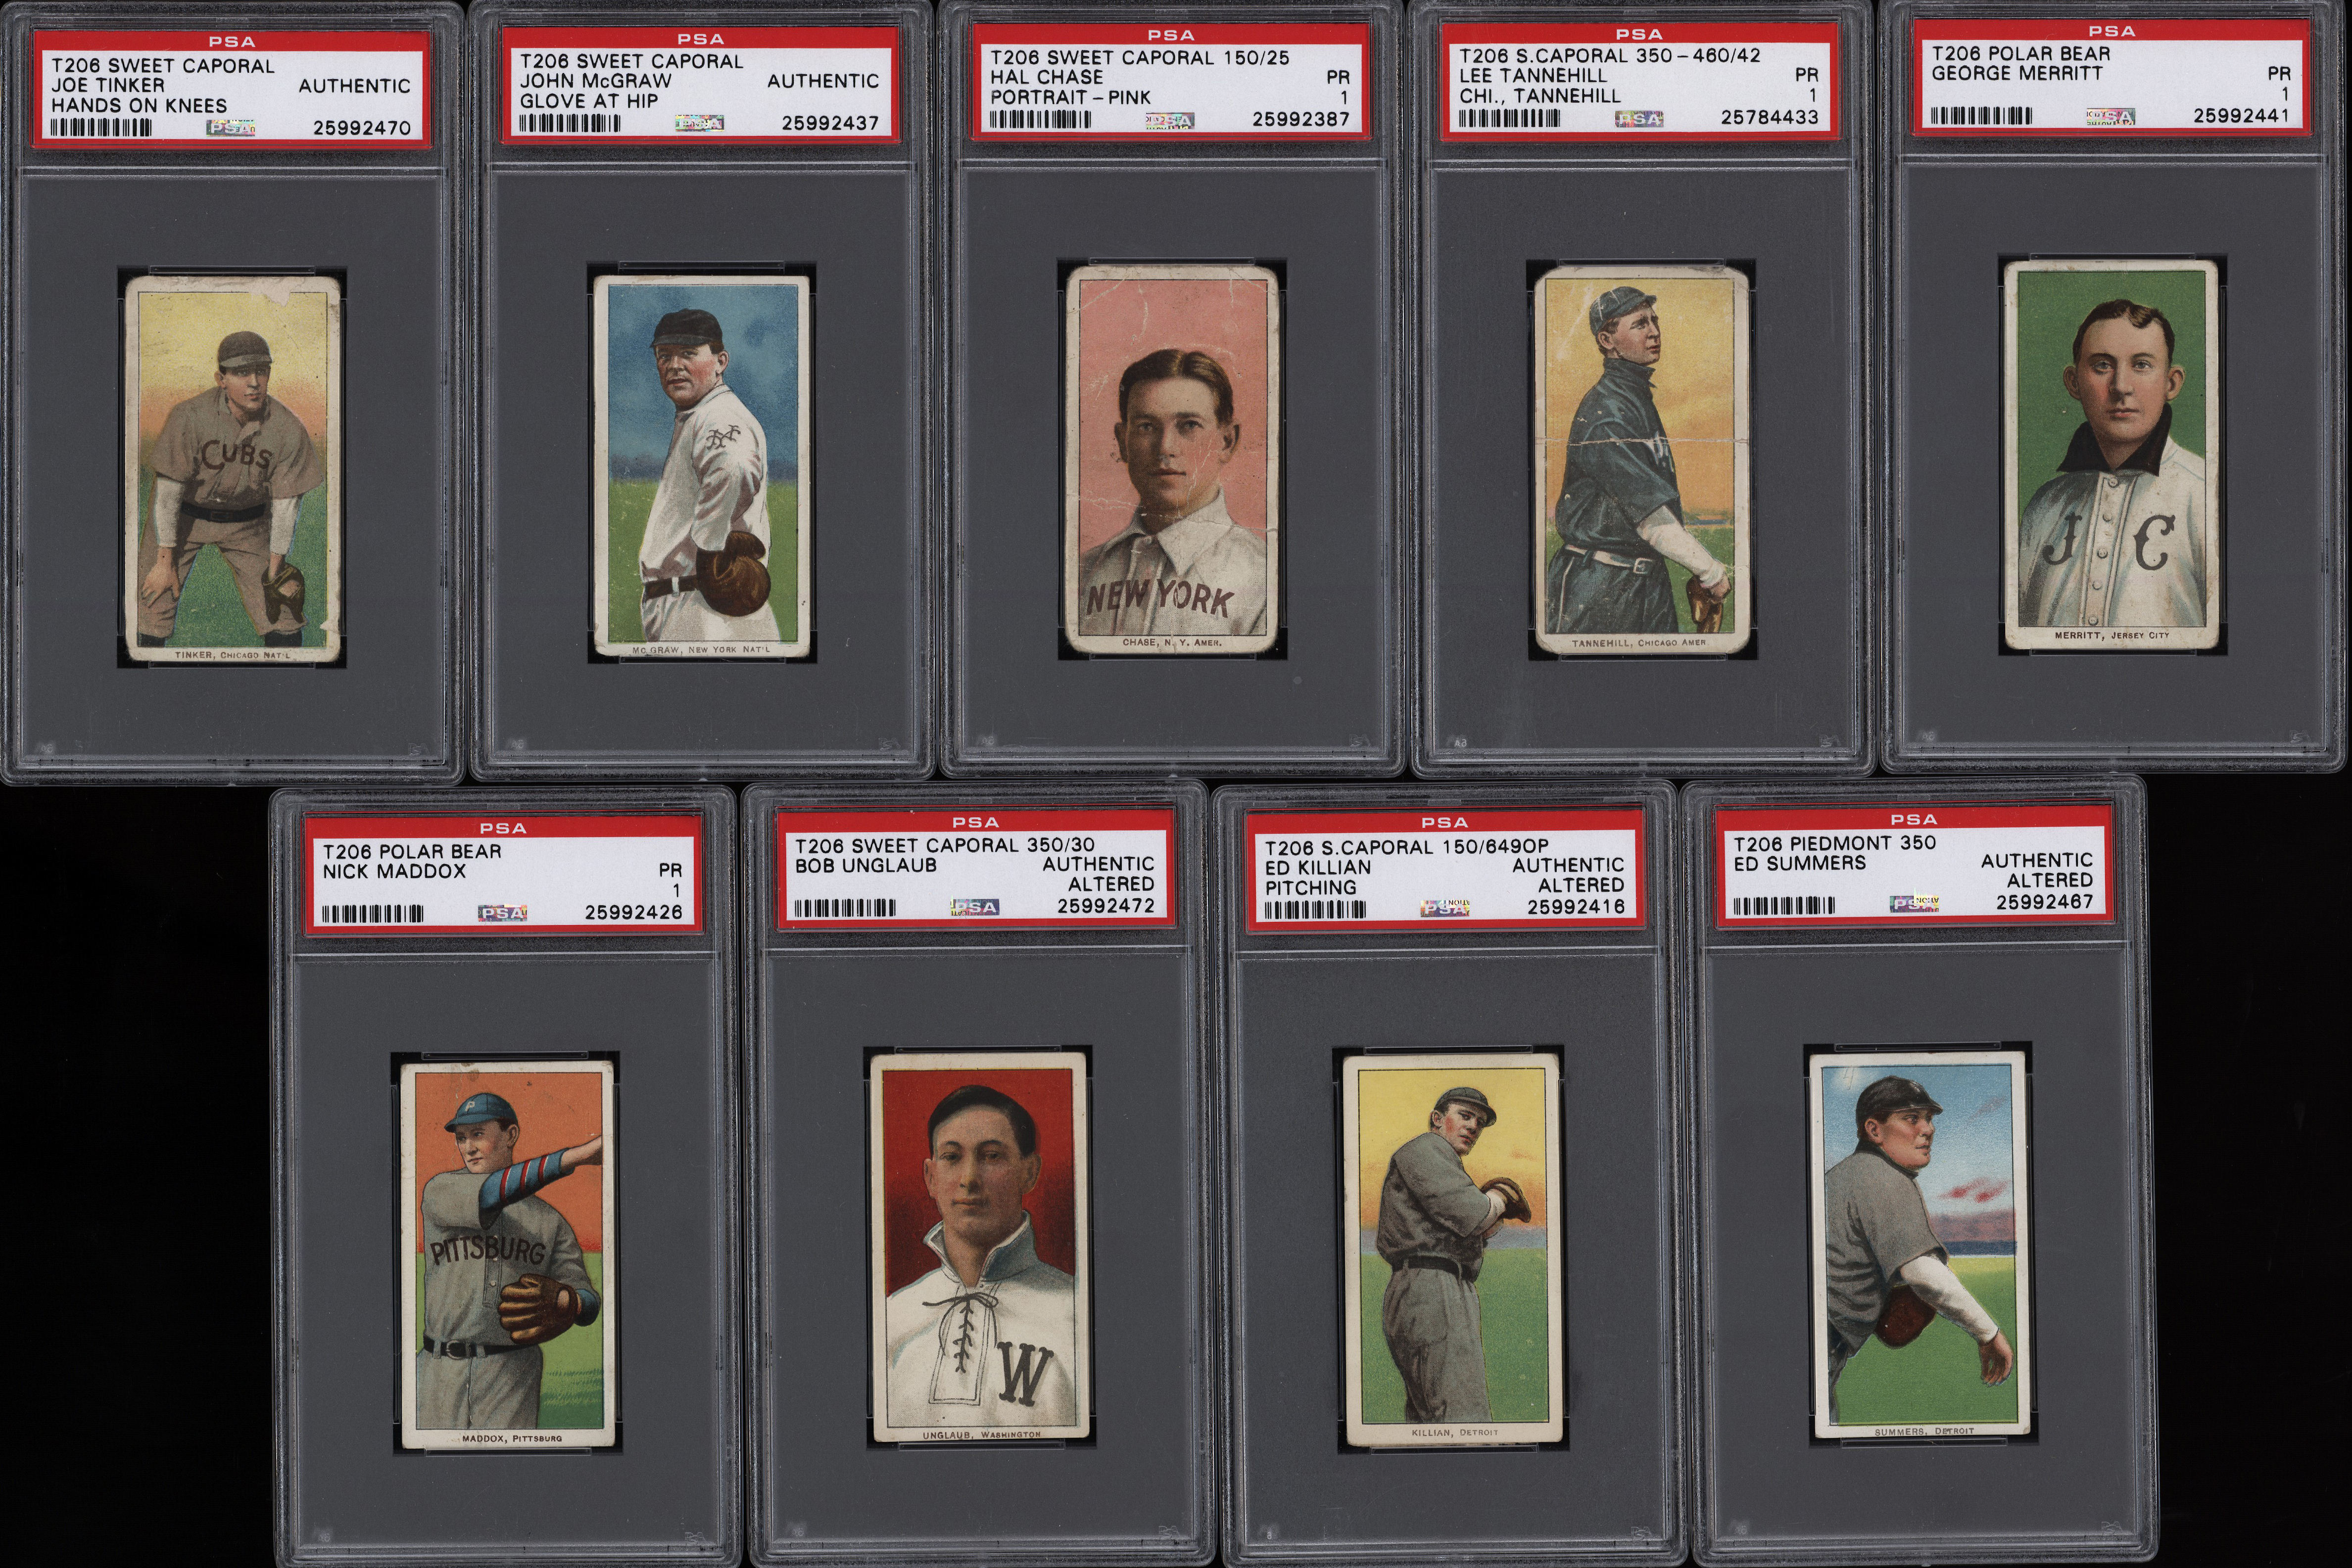This screenshot has height=1568, width=2352.
Task: Click the text 'BOB UNGLAUB' on label
Action: 865,865
